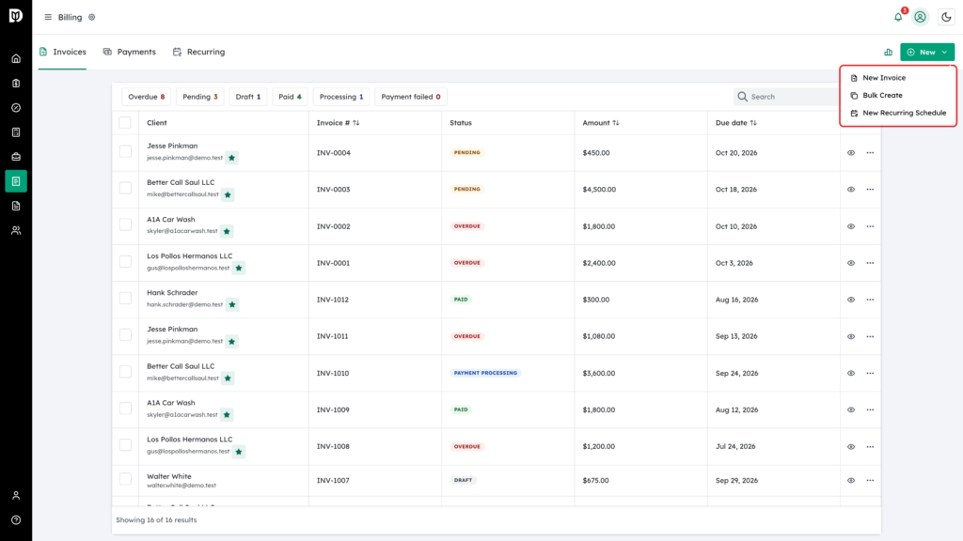Click the Hank Schrader client name
The image size is (963, 541).
(x=172, y=293)
